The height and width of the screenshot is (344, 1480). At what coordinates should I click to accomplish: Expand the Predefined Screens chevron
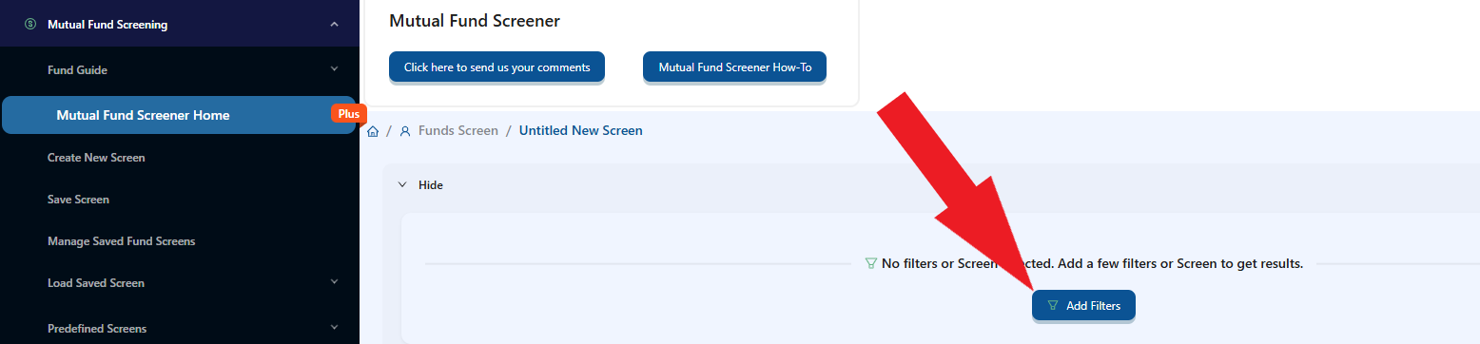click(x=334, y=328)
